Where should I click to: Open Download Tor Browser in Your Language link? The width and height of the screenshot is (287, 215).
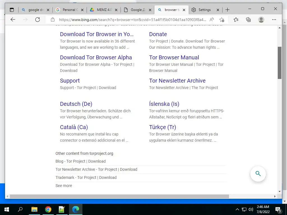(x=97, y=34)
